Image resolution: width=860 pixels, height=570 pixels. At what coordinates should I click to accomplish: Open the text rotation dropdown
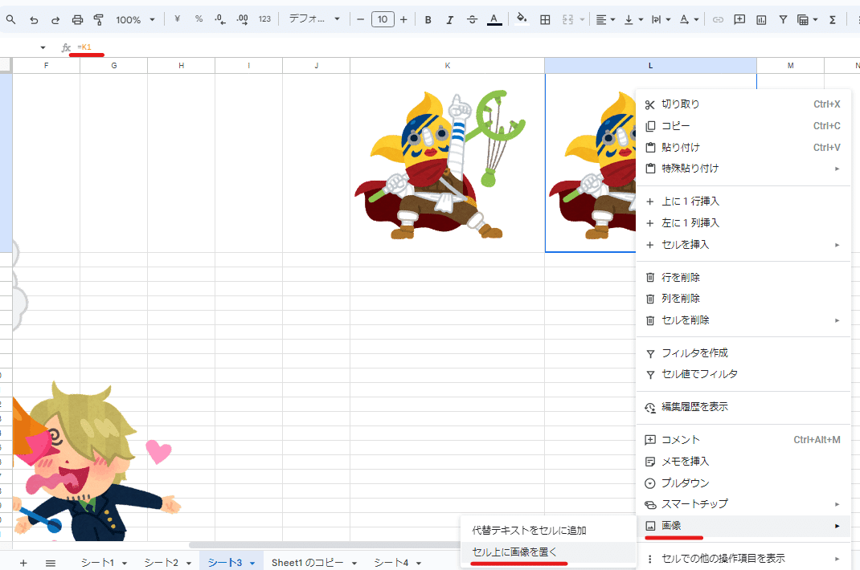click(689, 20)
